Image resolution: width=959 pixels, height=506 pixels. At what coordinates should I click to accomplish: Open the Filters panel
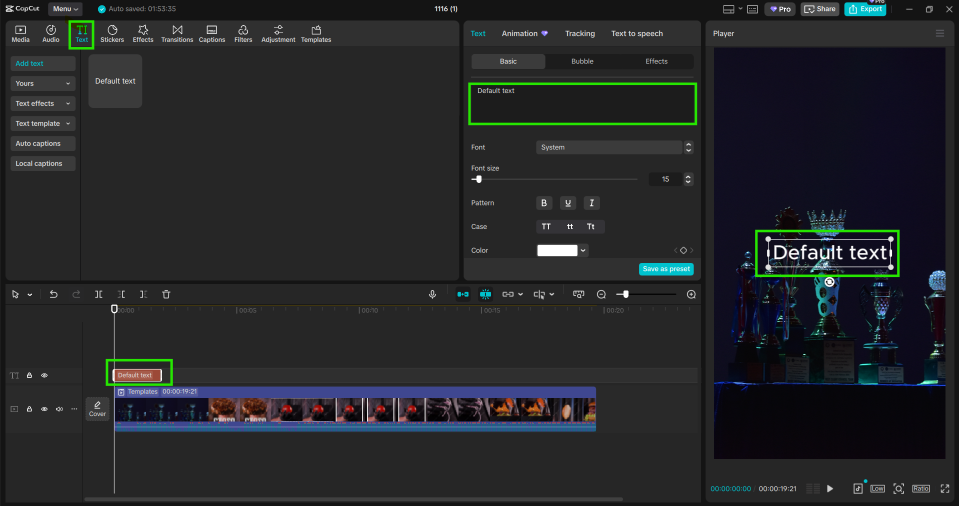(243, 34)
